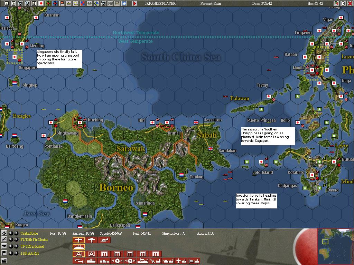Click the cloud weather icon
The image size is (354, 265).
[x=124, y=3]
